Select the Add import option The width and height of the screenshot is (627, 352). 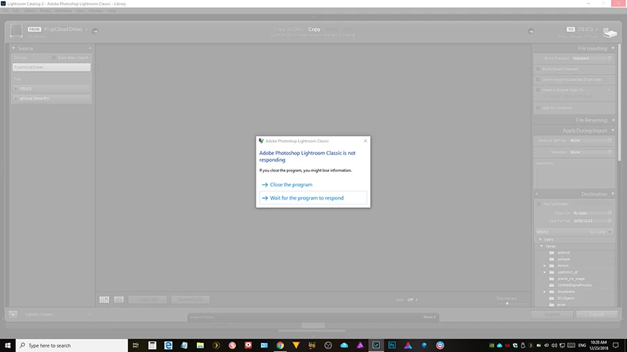coord(348,29)
